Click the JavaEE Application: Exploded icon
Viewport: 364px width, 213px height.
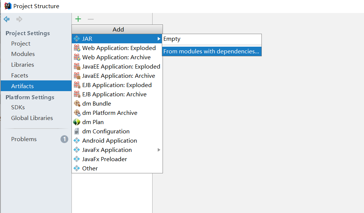pyautogui.click(x=77, y=66)
